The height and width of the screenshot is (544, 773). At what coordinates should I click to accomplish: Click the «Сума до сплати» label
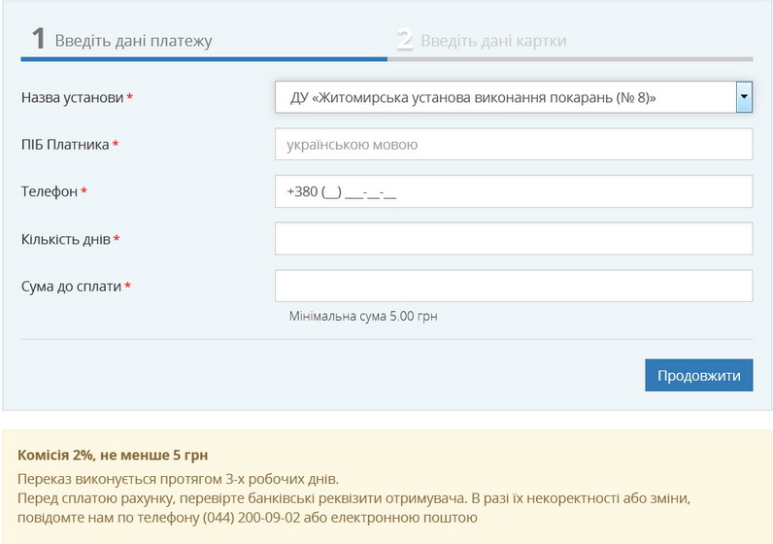point(72,287)
